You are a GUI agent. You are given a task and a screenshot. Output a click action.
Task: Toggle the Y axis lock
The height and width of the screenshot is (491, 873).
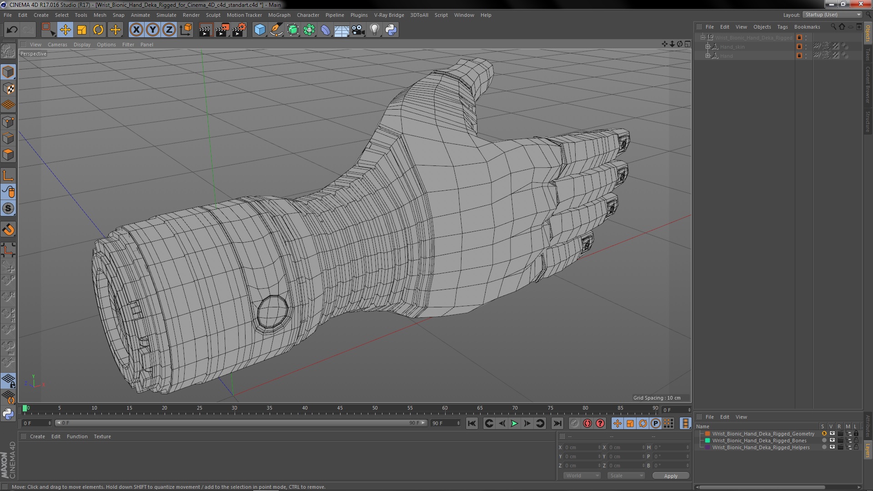153,30
